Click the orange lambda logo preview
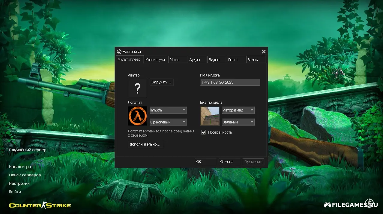 point(138,116)
